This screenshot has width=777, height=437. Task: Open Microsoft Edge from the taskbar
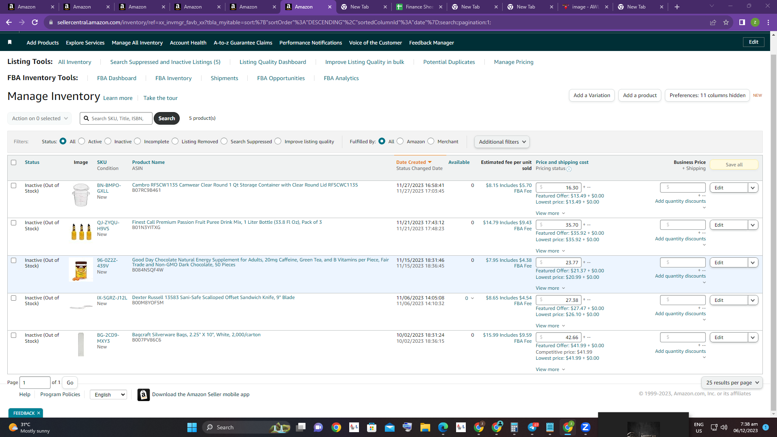click(443, 427)
